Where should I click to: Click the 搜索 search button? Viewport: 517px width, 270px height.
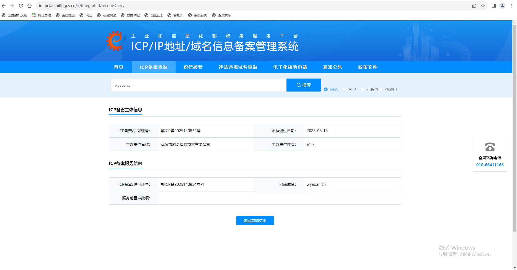[x=304, y=85]
